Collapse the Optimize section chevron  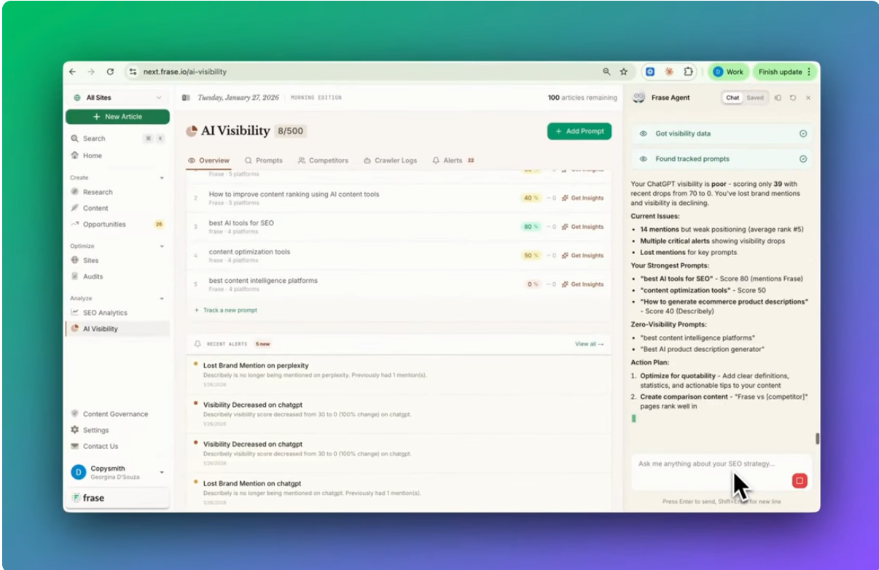[x=162, y=246]
